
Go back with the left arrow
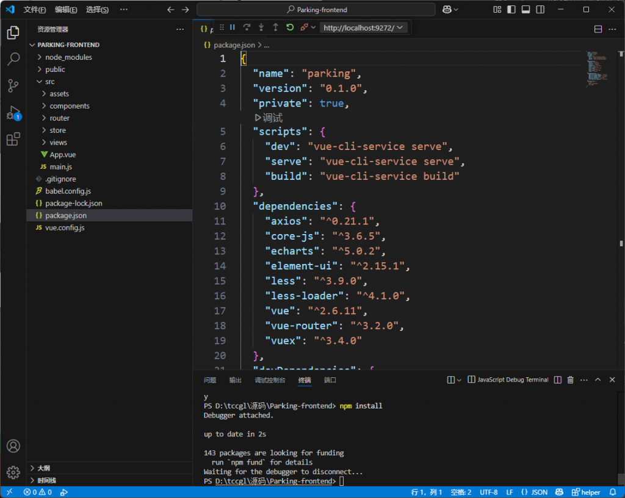click(x=171, y=10)
